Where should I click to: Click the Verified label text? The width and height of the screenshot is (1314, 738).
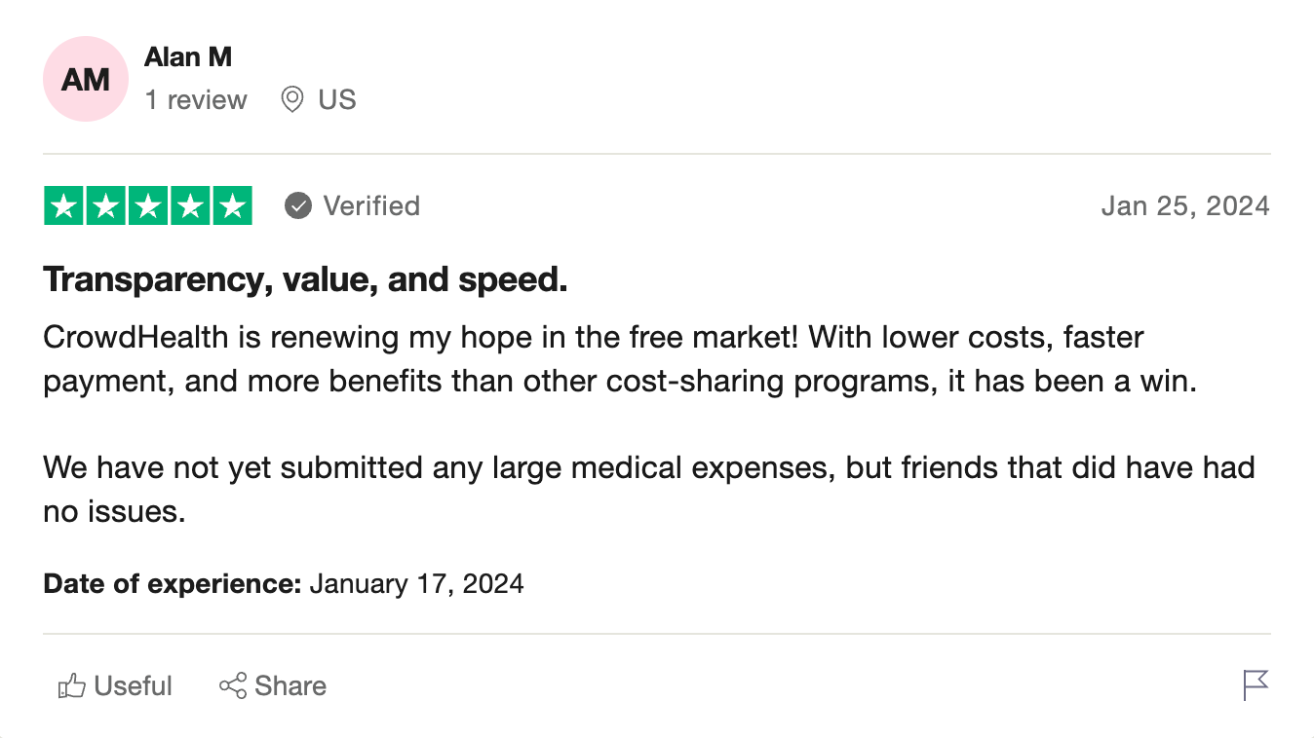pyautogui.click(x=371, y=206)
